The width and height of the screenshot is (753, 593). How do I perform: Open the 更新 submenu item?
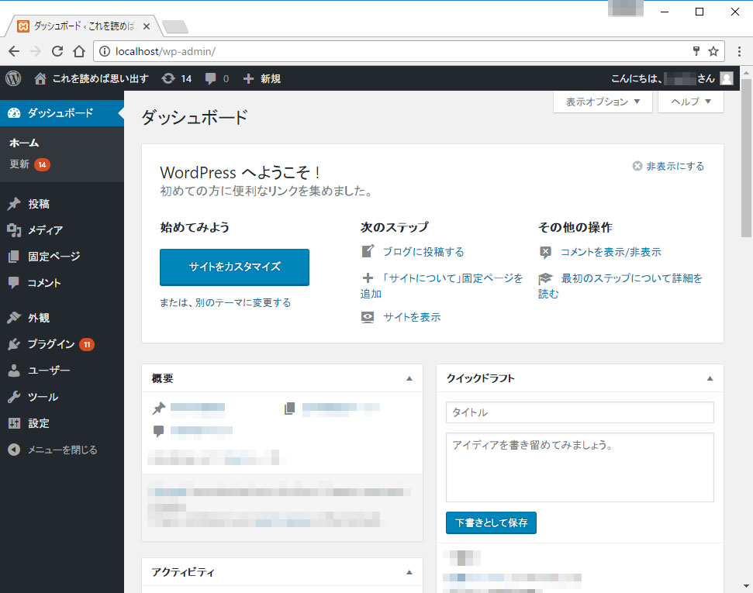tap(29, 164)
